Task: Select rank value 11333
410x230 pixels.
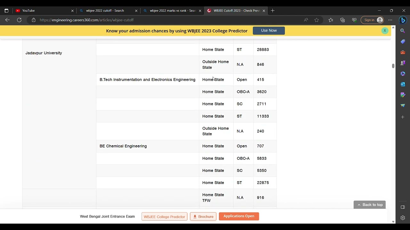Action: [x=263, y=116]
